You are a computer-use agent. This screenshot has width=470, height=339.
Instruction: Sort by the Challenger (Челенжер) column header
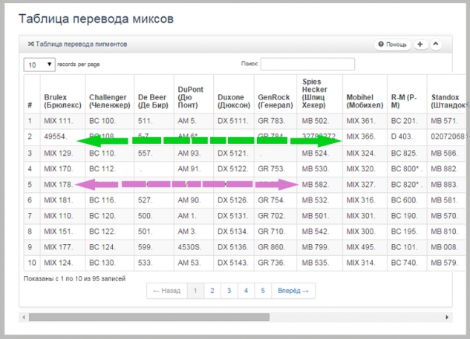pyautogui.click(x=110, y=94)
